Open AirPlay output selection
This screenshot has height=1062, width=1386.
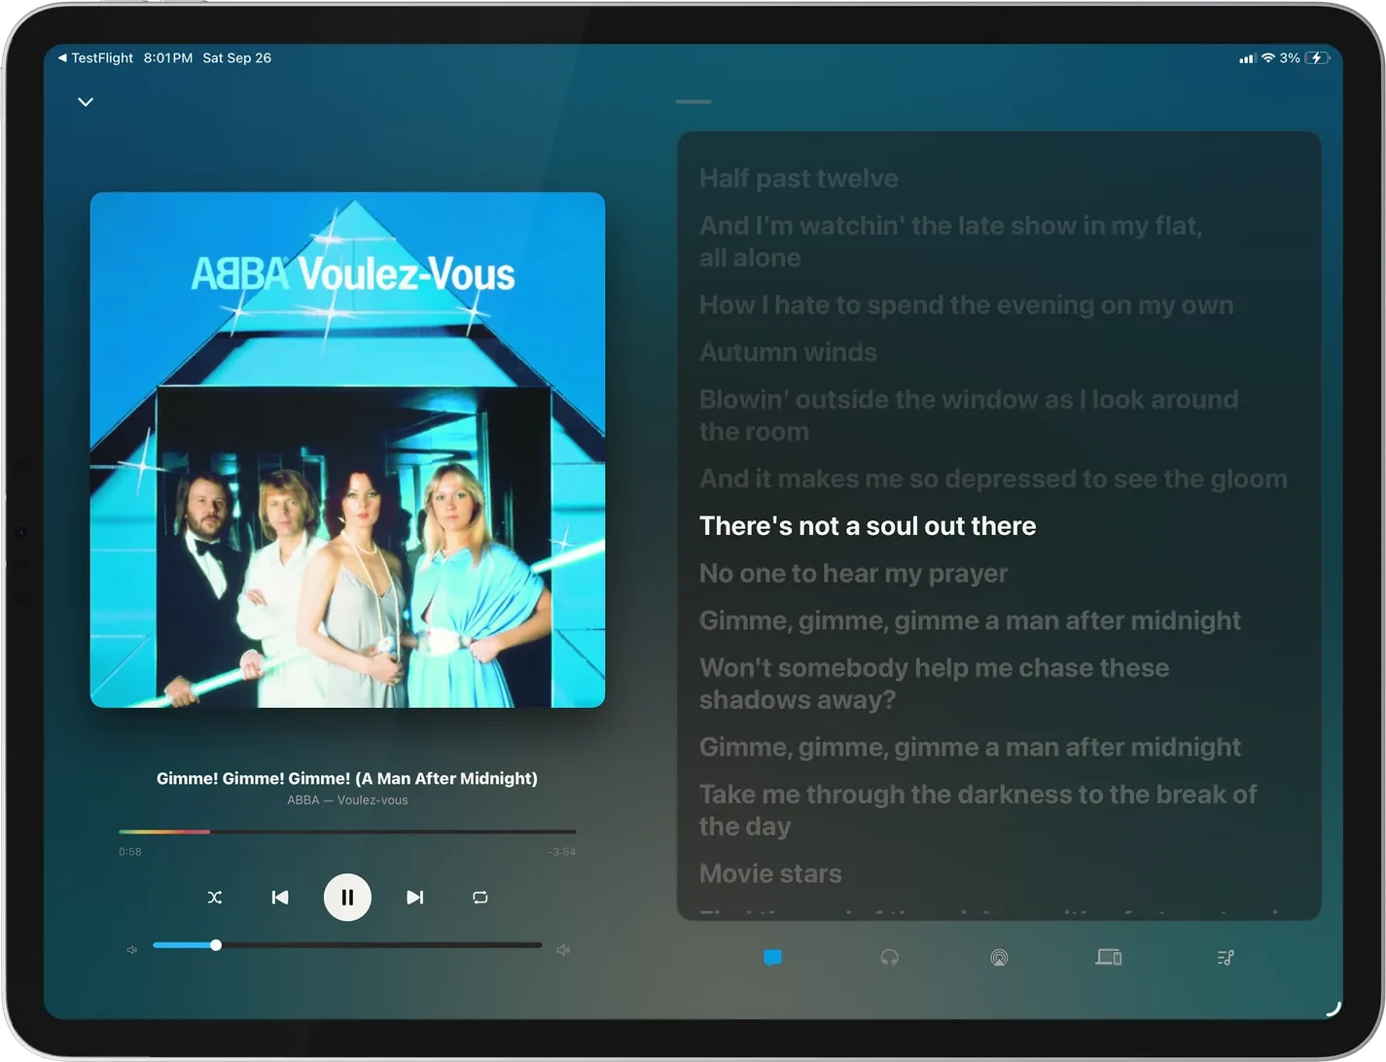coord(999,958)
